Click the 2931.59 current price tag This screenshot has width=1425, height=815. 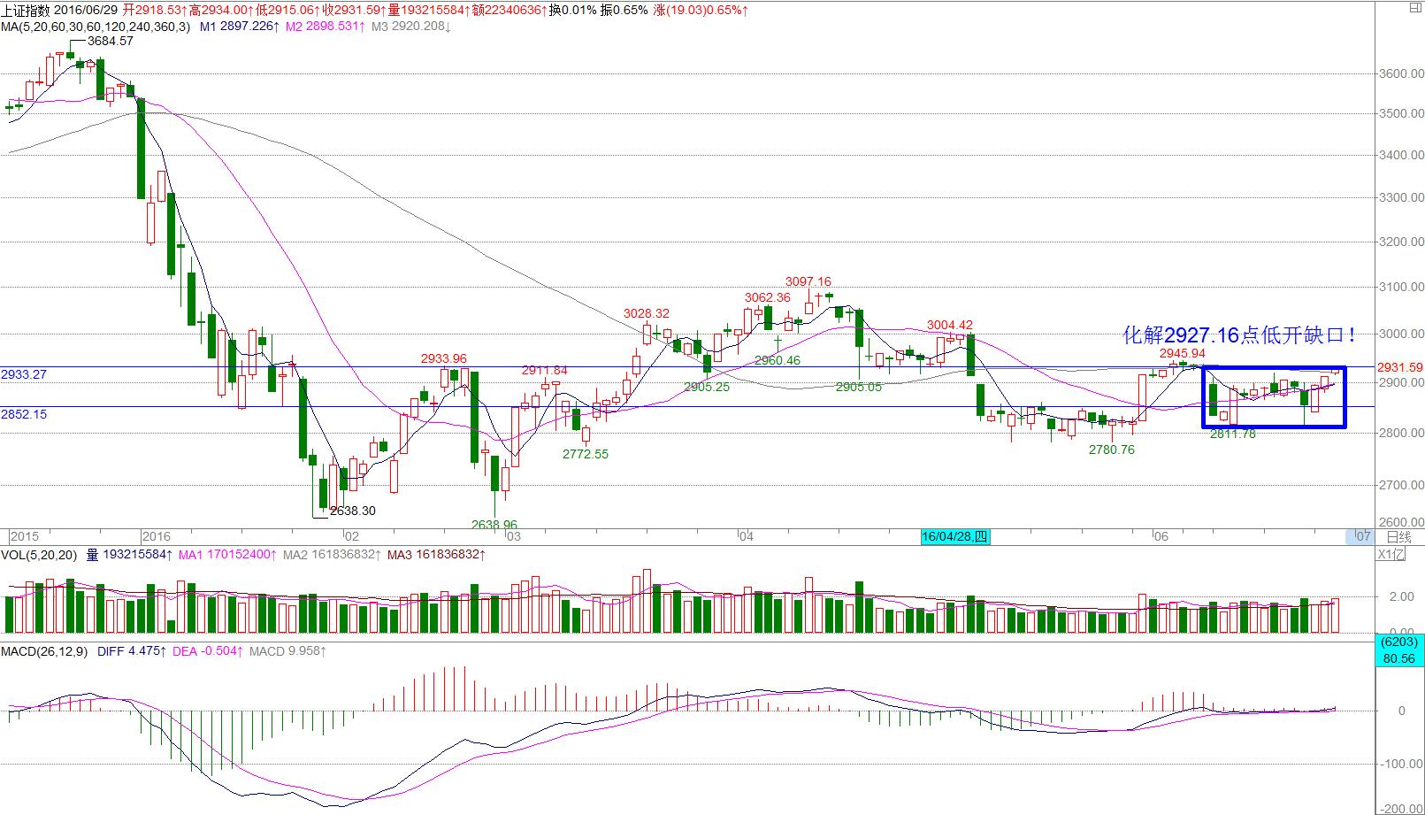(1401, 367)
